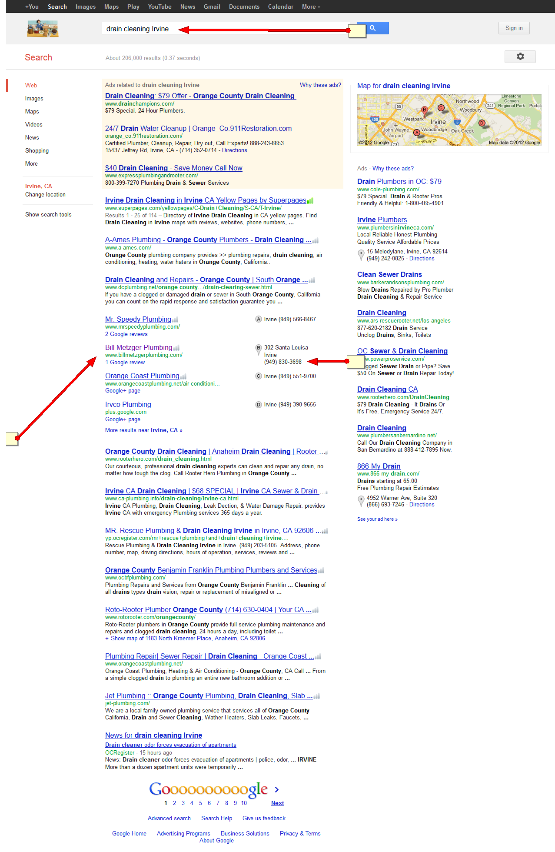The image size is (555, 852).
Task: Expand Show map of 1183 North Kraemer Place
Action: (185, 639)
